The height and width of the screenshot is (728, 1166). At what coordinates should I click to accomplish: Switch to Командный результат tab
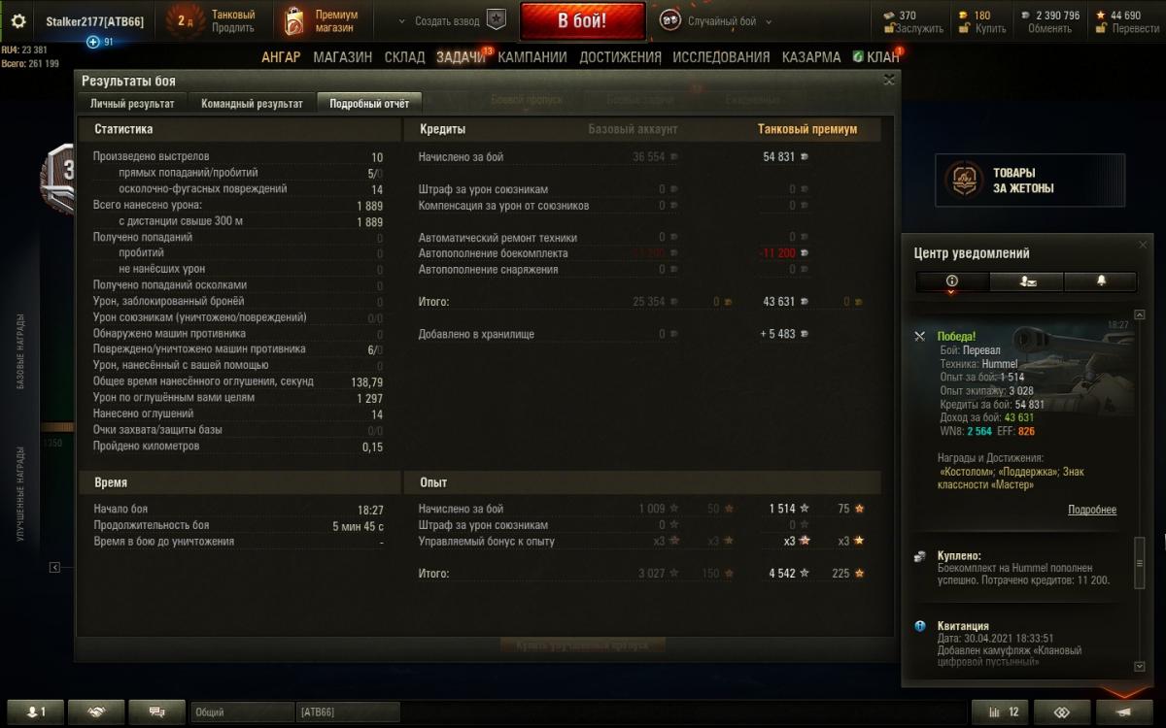pyautogui.click(x=252, y=104)
